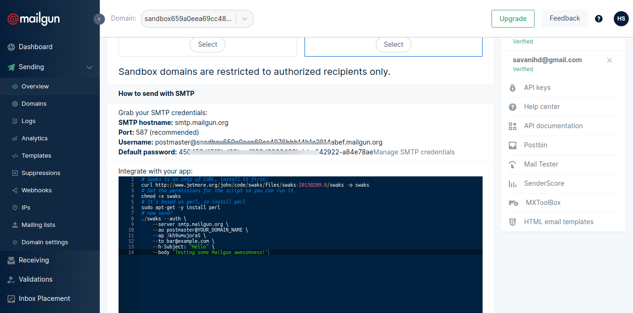
Task: Collapse the Sending menu section
Action: pos(89,67)
